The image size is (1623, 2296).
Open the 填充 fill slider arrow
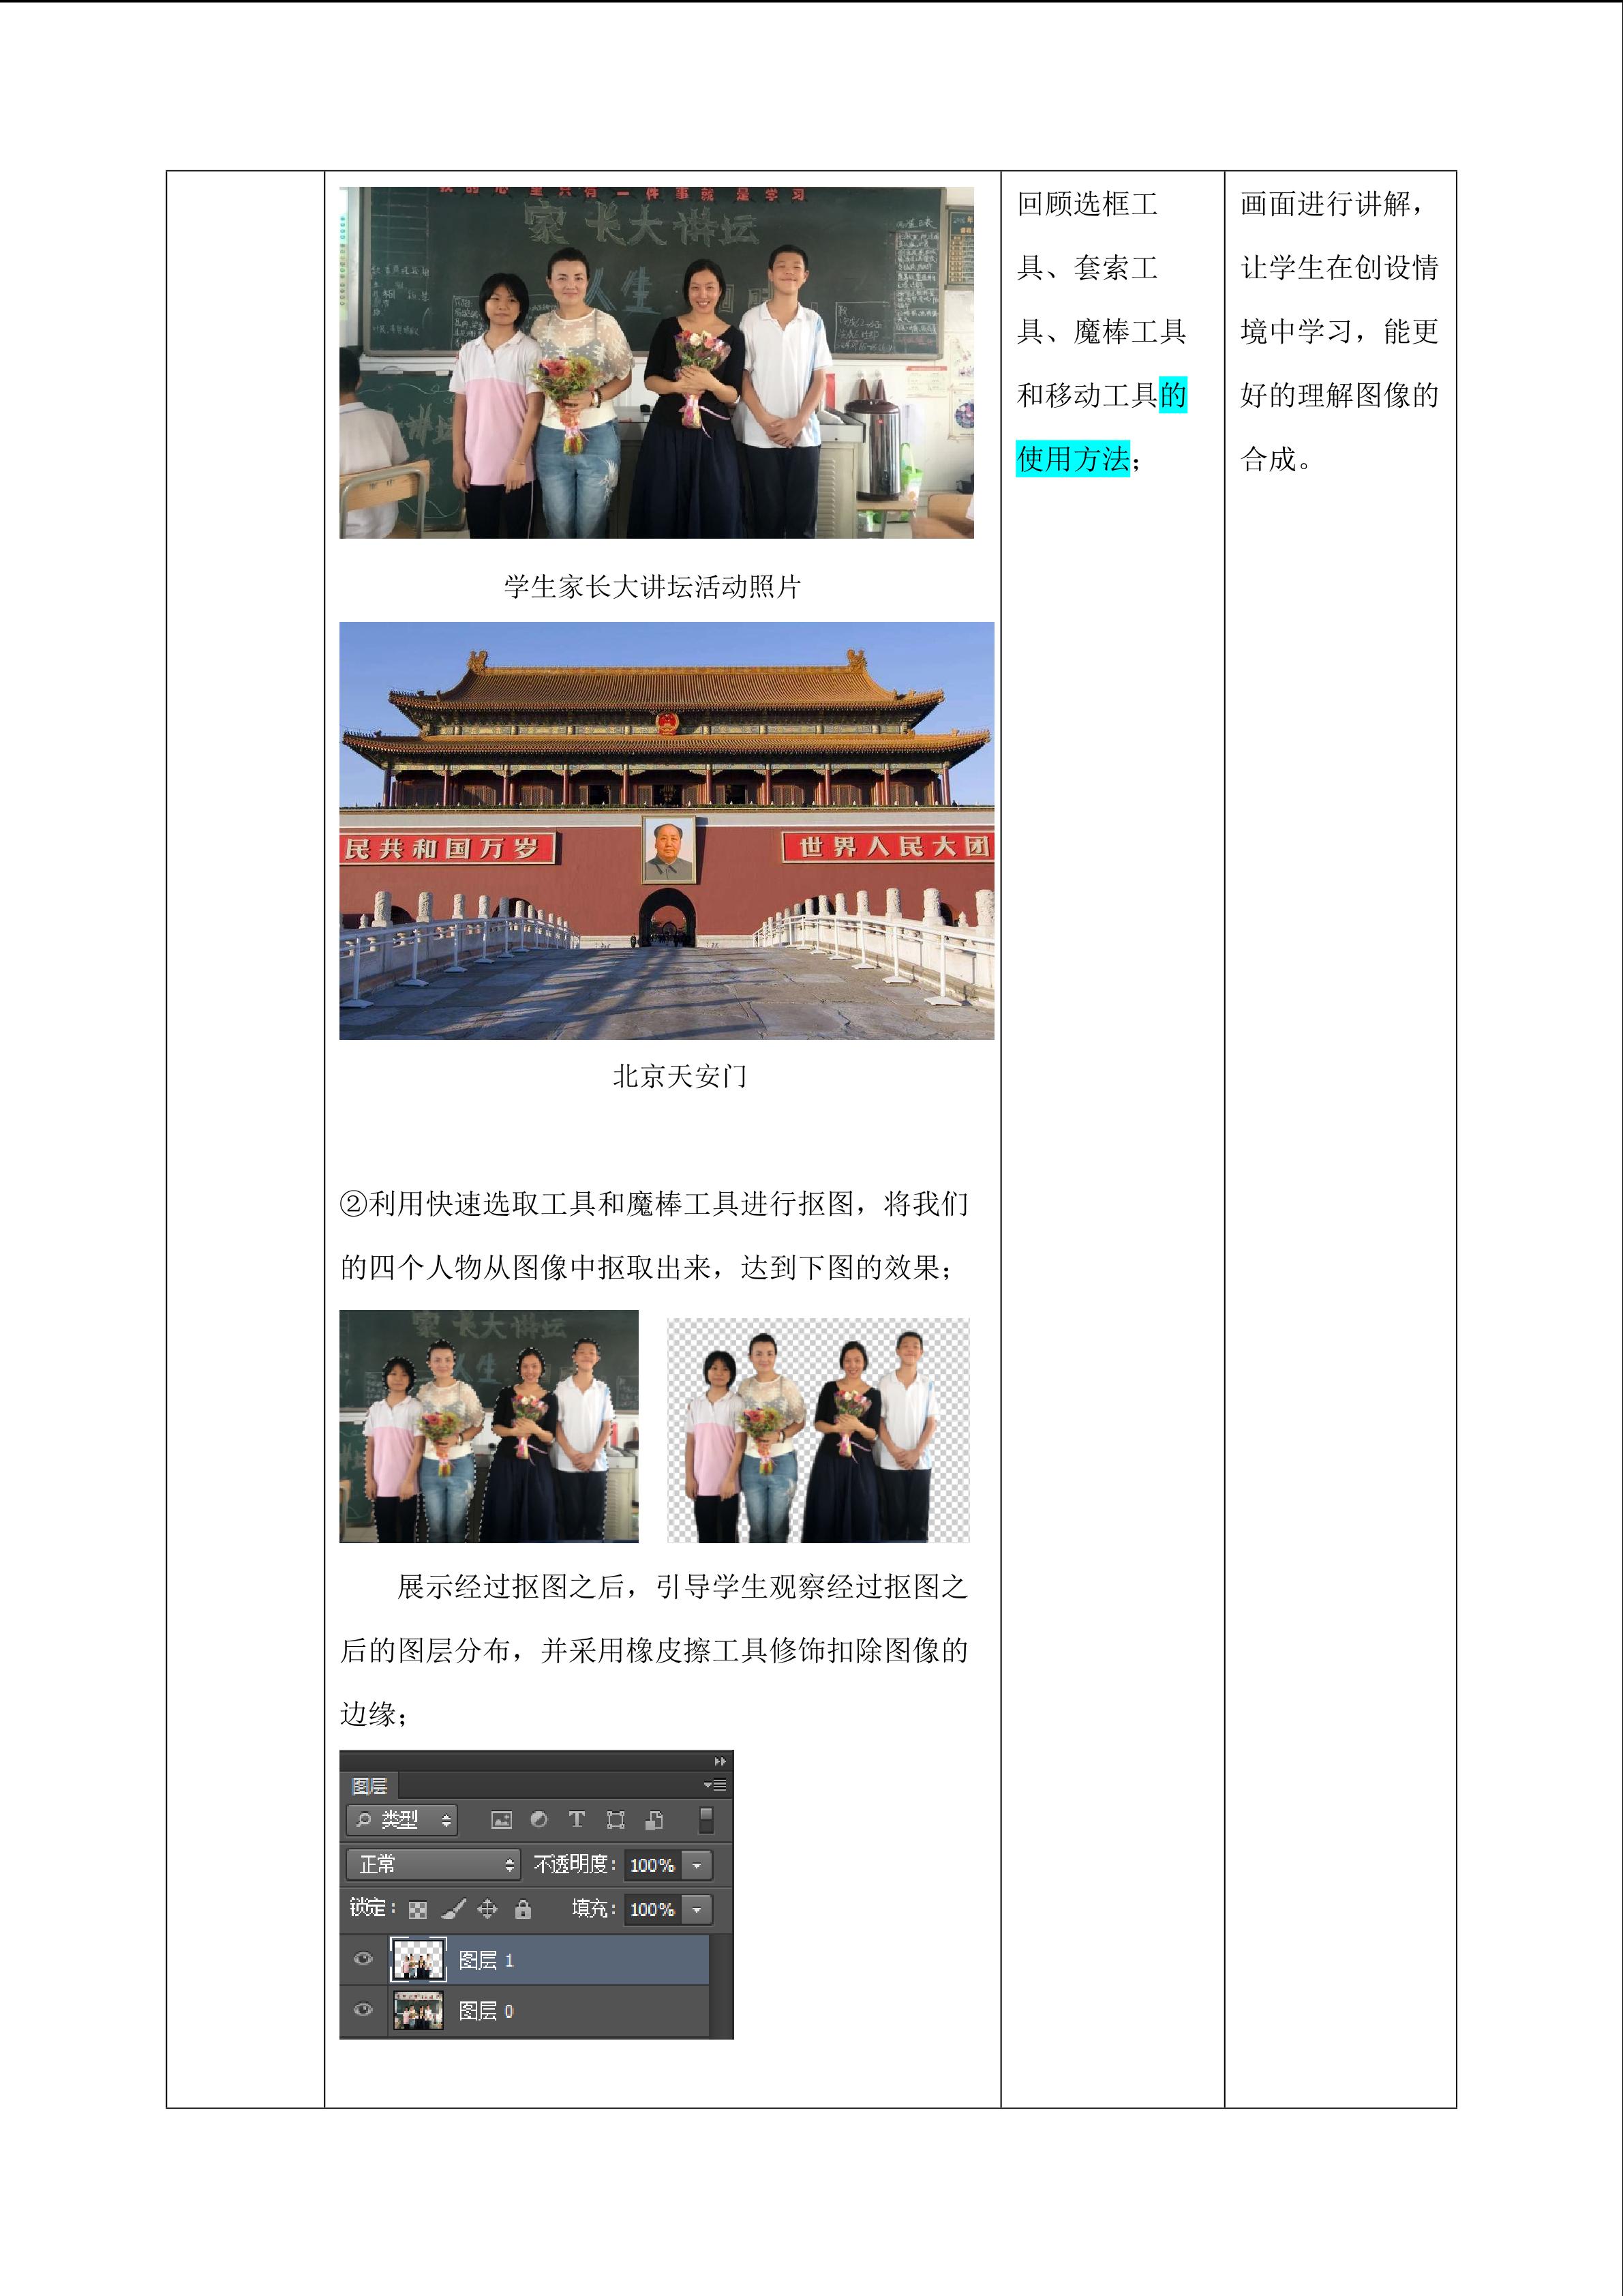(x=697, y=1909)
